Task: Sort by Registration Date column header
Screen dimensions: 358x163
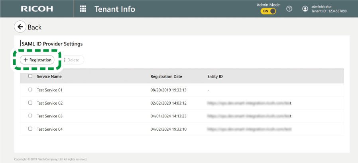Action: coord(166,76)
